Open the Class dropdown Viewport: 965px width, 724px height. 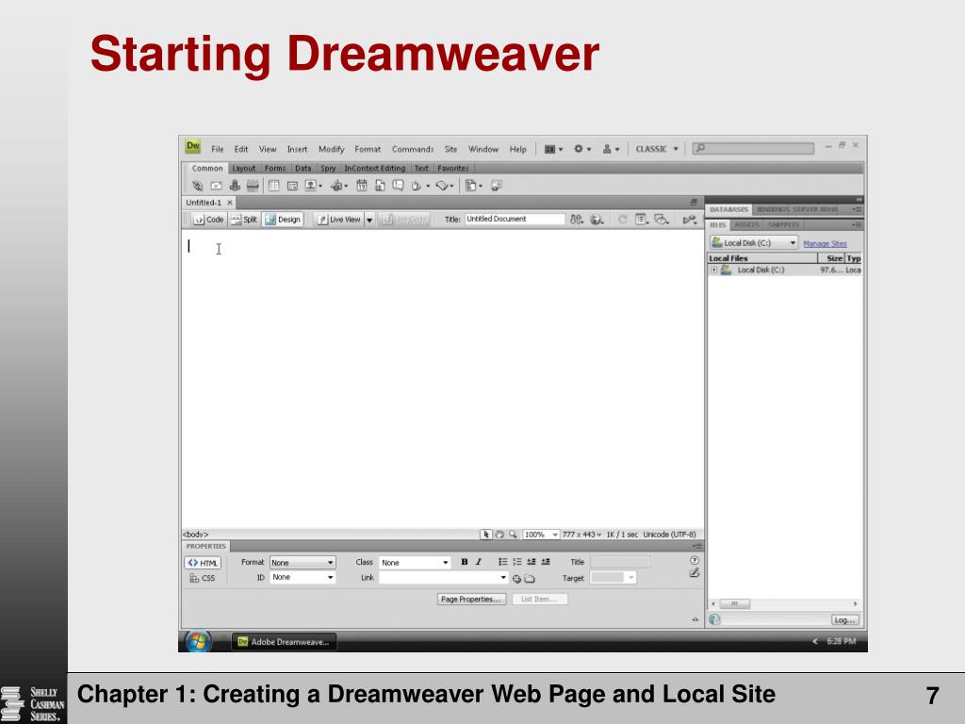(x=415, y=563)
